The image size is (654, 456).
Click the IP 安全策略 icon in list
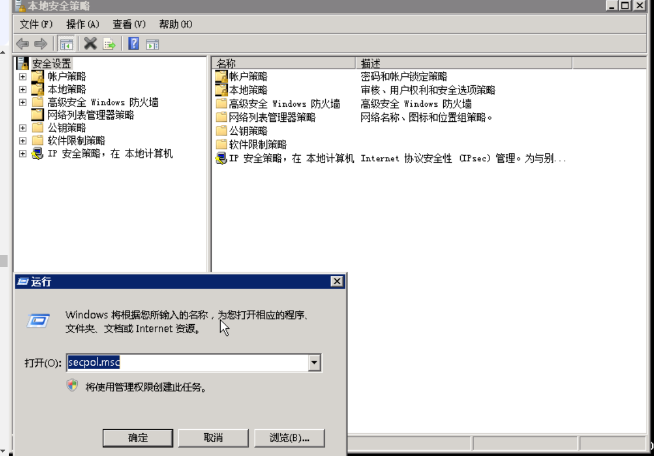pyautogui.click(x=221, y=158)
